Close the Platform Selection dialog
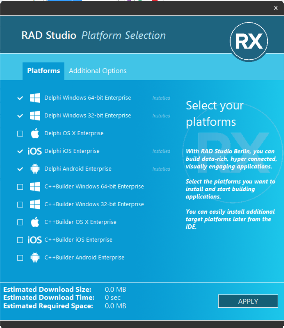Viewport: 284px width, 328px height. pyautogui.click(x=276, y=8)
